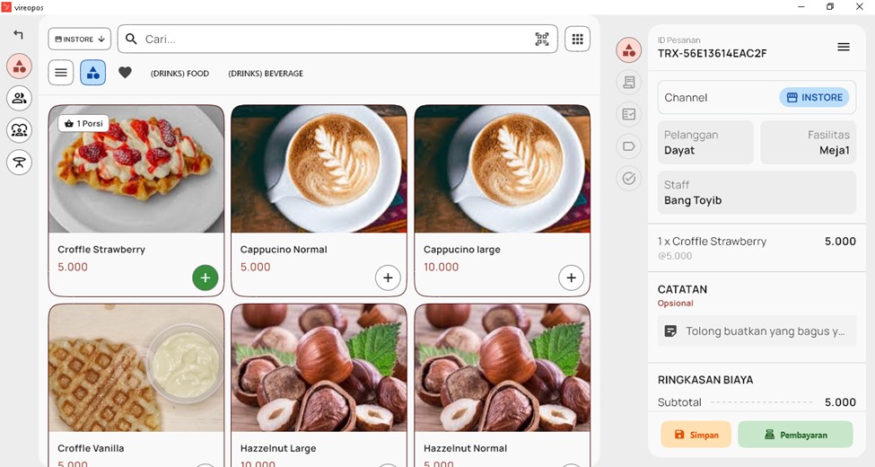
Task: Scan barcode using the search bar icon
Action: 542,40
